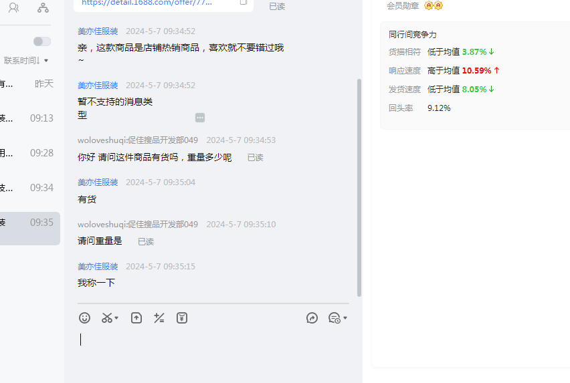Click the chat vertical scrollbar

click(x=359, y=188)
